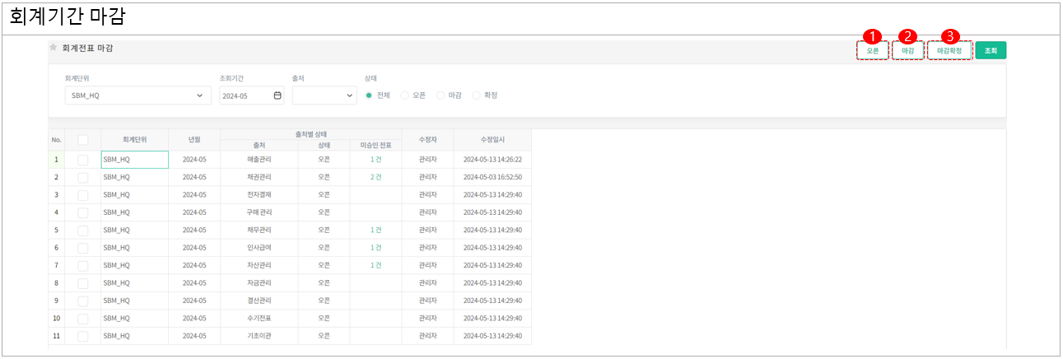Toggle the select-all checkbox in table header
1063x359 pixels.
[x=83, y=140]
